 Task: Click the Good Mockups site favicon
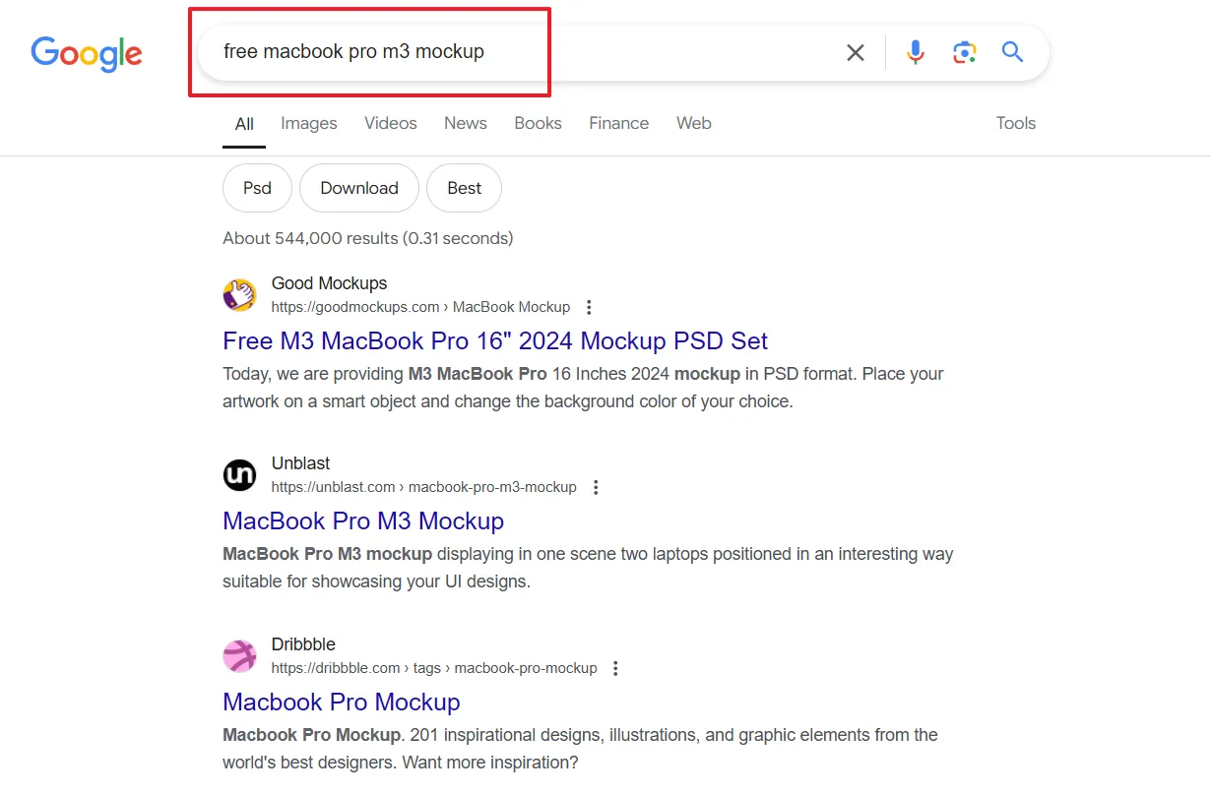point(239,295)
